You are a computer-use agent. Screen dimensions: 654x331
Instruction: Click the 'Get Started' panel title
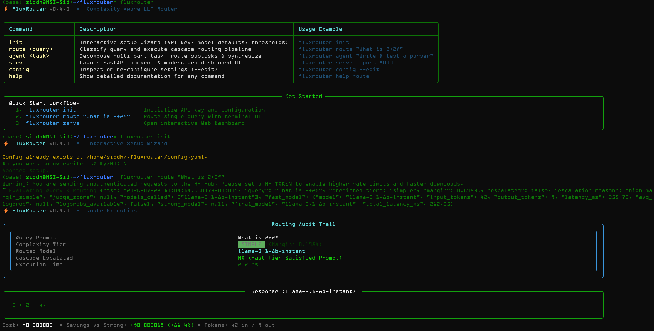click(x=303, y=96)
